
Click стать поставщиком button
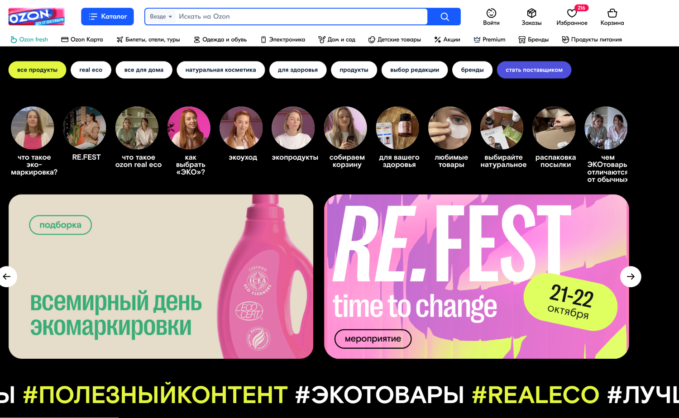click(x=534, y=70)
